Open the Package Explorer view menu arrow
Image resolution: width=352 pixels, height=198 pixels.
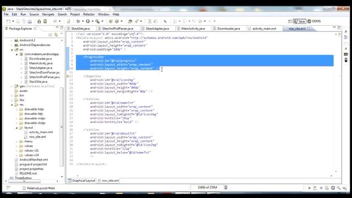pos(62,34)
